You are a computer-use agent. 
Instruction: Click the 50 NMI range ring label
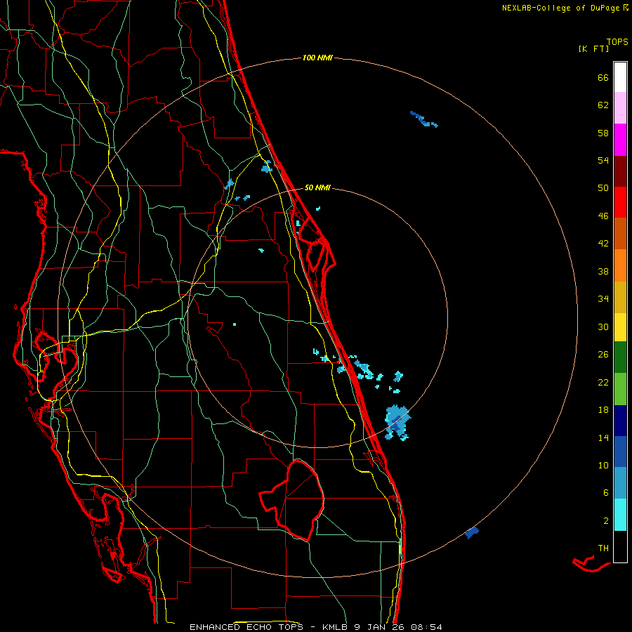[317, 187]
